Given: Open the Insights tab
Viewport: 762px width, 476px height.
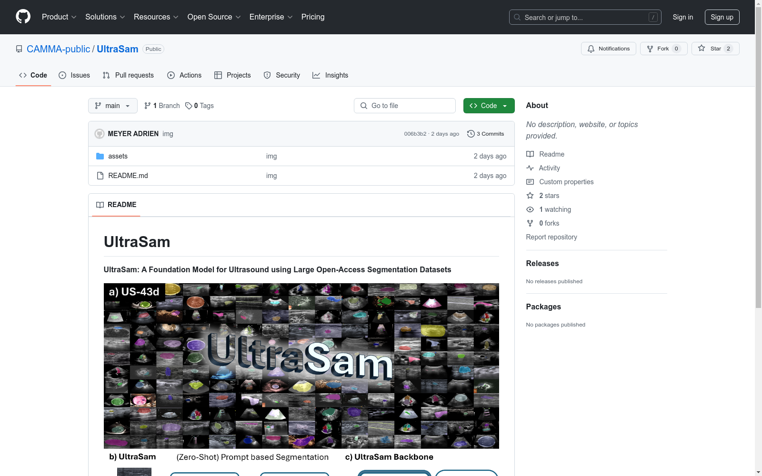Looking at the screenshot, I should [330, 75].
